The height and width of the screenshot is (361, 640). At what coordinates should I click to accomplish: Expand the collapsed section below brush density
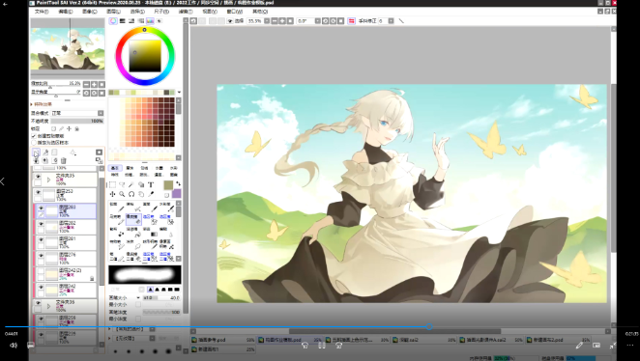point(110,329)
